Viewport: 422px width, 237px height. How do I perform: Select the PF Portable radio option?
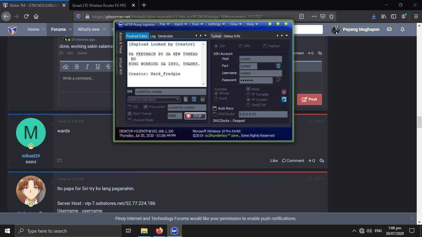click(248, 94)
